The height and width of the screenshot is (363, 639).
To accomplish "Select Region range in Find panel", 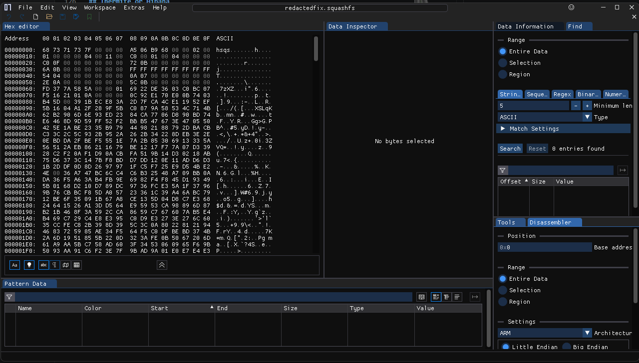I will point(514,74).
